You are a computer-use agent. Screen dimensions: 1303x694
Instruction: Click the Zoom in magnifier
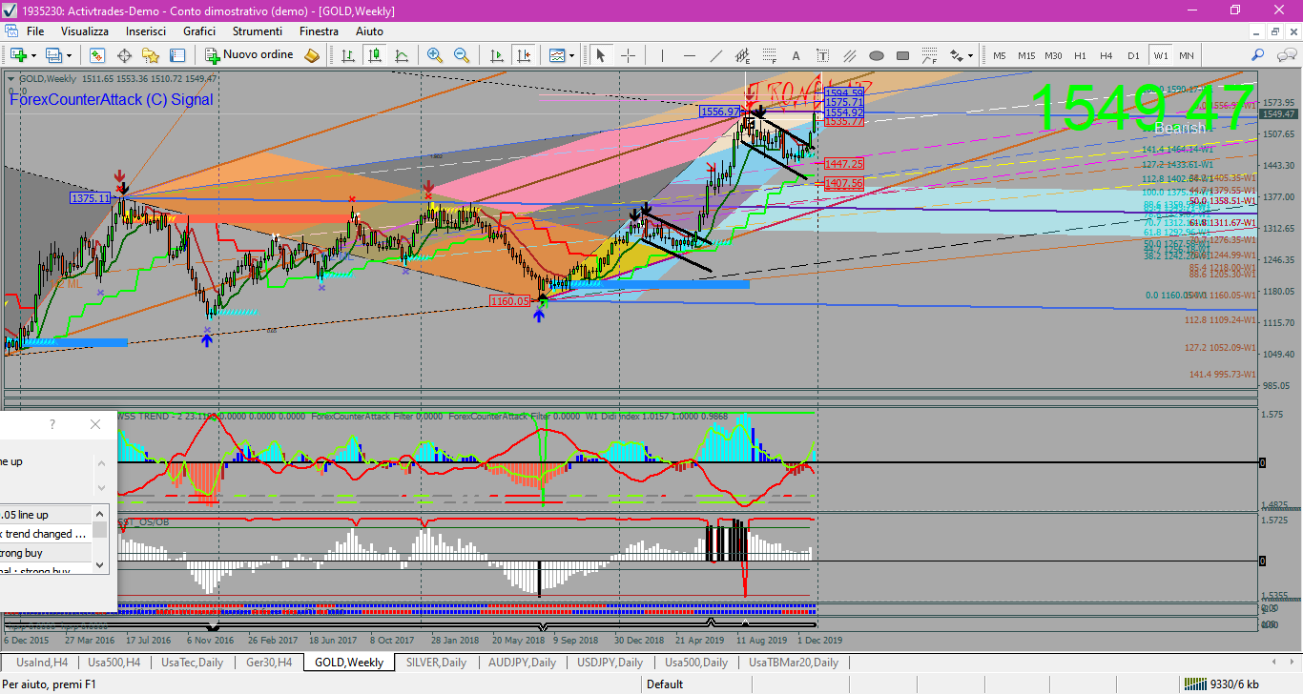point(435,55)
